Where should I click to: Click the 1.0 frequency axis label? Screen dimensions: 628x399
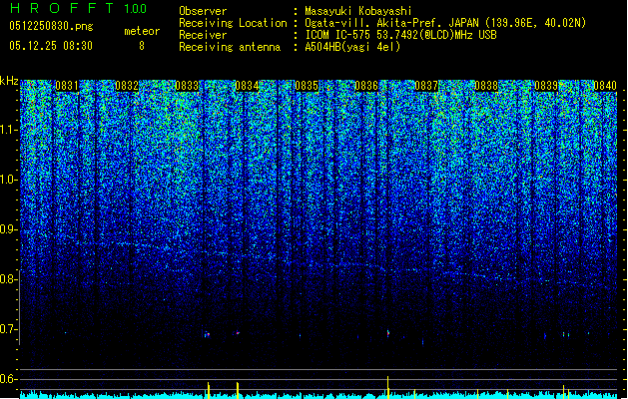click(9, 181)
